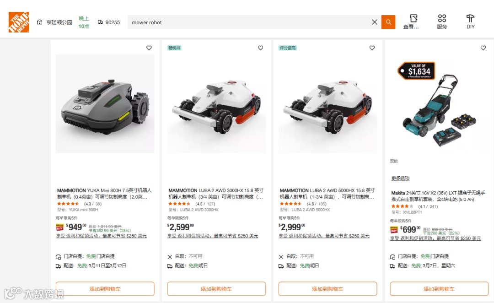This screenshot has height=303, width=494.
Task: Click in the mower robot search field
Action: [249, 22]
